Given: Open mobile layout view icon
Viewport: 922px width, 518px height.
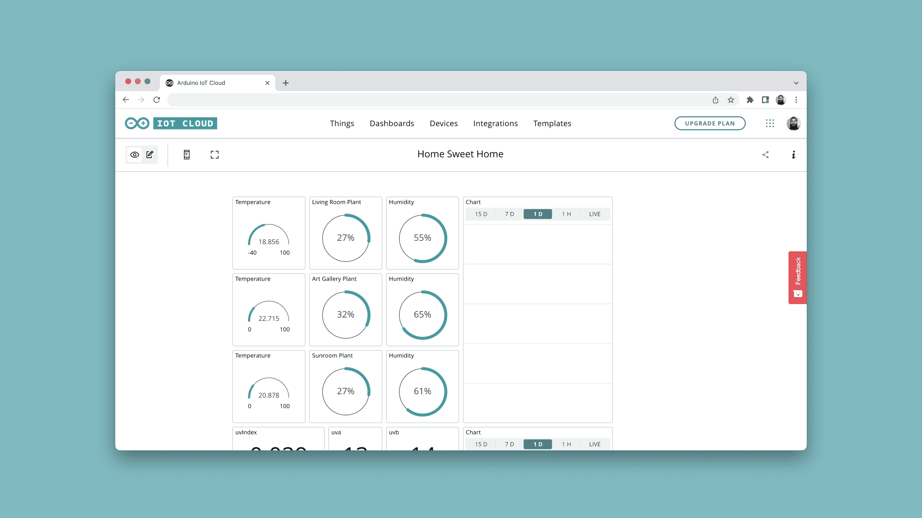Looking at the screenshot, I should (x=187, y=154).
